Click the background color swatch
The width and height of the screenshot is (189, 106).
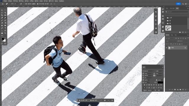click(5, 41)
